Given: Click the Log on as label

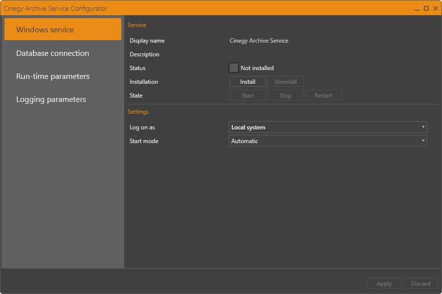Looking at the screenshot, I should (142, 127).
